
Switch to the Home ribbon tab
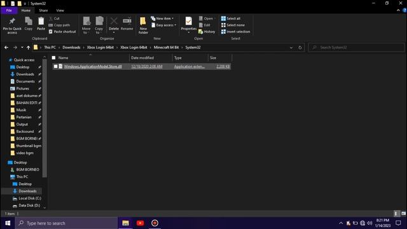pos(25,10)
